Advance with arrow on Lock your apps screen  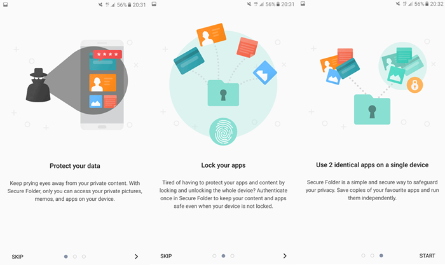[x=285, y=256]
